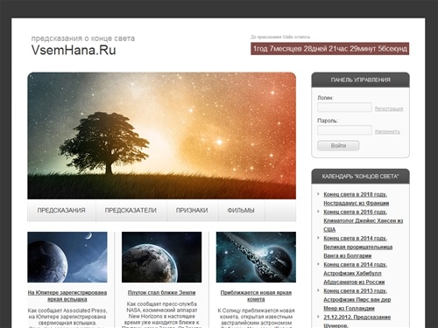Click the 'предсказания о конце света' tagline
The height and width of the screenshot is (328, 438).
point(83,38)
